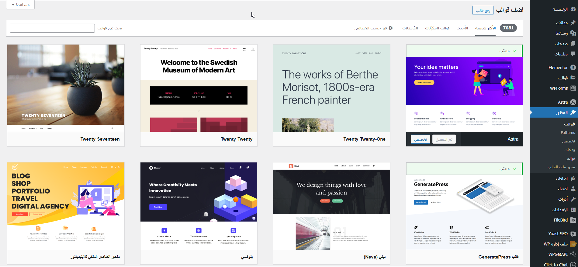The width and height of the screenshot is (578, 267).
Task: Click the Plugins (إضافات) plug icon
Action: click(x=573, y=179)
